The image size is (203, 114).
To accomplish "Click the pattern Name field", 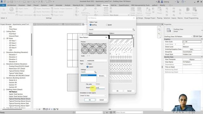I will click(97, 60).
